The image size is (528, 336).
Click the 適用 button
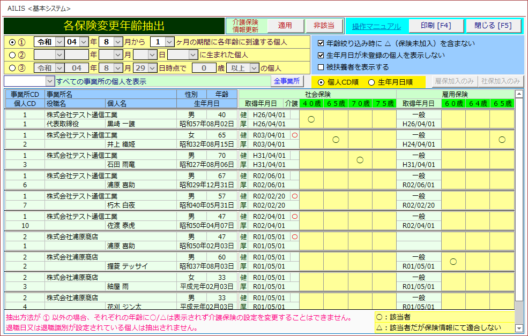285,26
